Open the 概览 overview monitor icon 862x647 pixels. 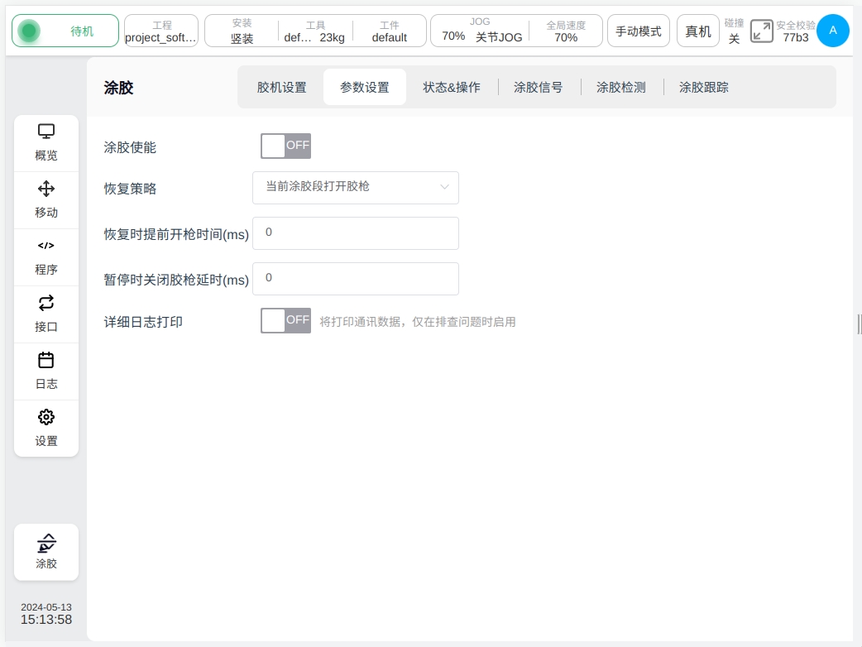click(46, 132)
